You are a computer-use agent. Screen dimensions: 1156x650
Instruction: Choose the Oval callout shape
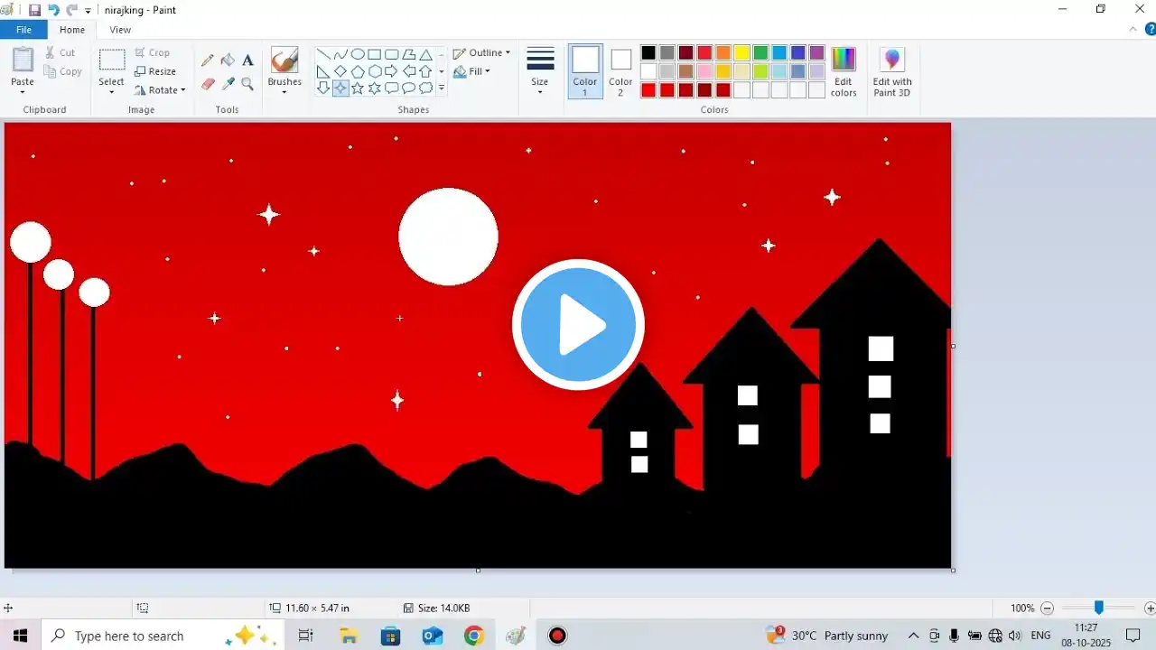409,88
